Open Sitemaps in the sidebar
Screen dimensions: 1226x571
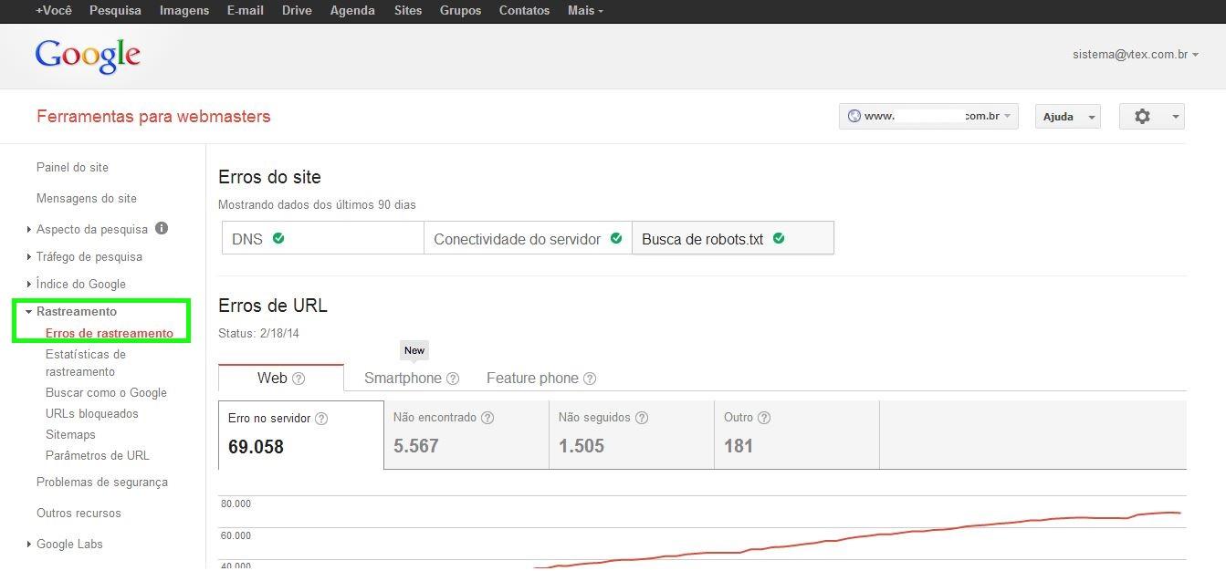pyautogui.click(x=70, y=434)
